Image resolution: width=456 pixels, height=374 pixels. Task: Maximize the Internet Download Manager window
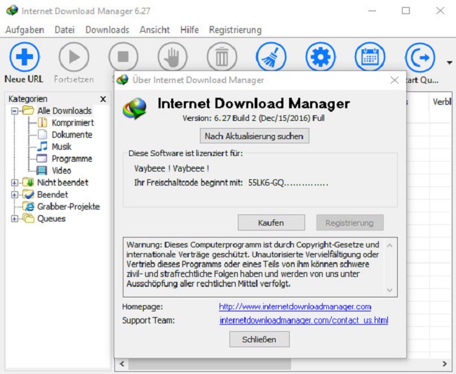(x=405, y=11)
